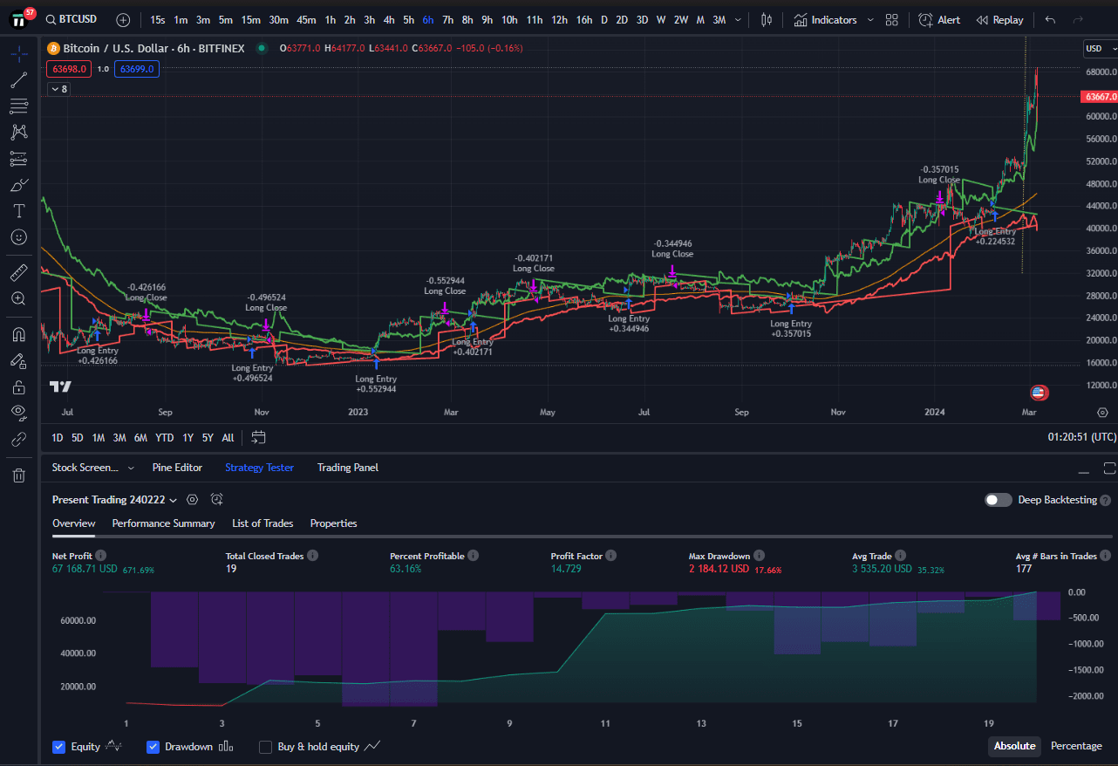This screenshot has width=1118, height=766.
Task: Select the Text annotation tool
Action: (18, 210)
